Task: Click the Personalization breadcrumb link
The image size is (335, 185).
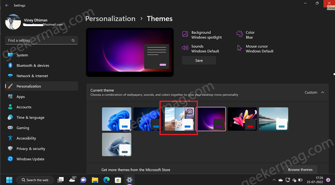Action: click(110, 19)
